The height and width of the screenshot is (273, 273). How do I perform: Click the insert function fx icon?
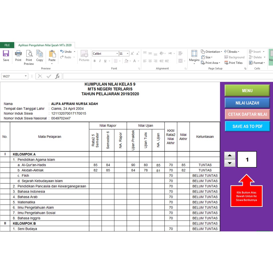point(57,77)
